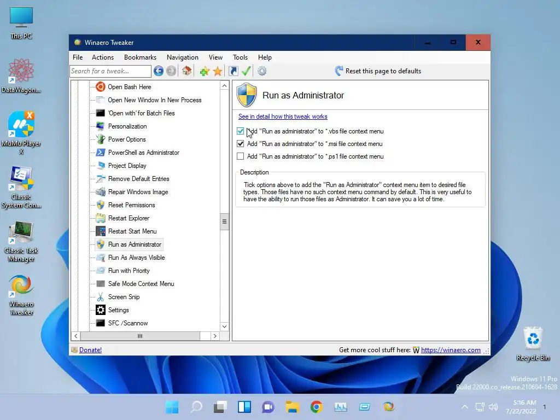
Task: Open File Explorer from taskbar
Action: coord(292,407)
